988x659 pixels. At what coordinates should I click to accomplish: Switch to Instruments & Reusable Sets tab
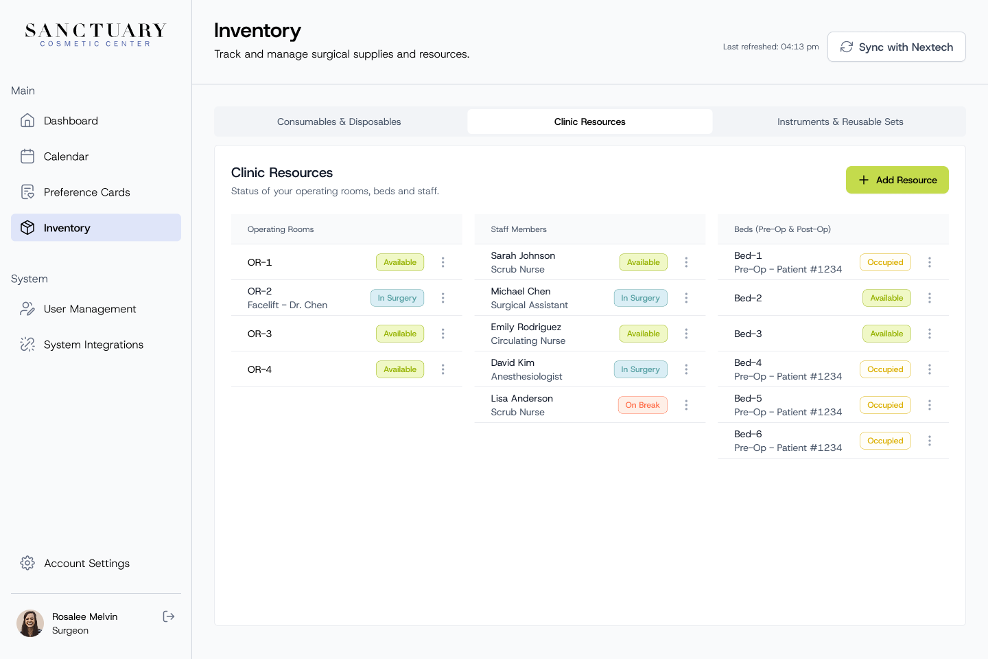click(x=840, y=122)
